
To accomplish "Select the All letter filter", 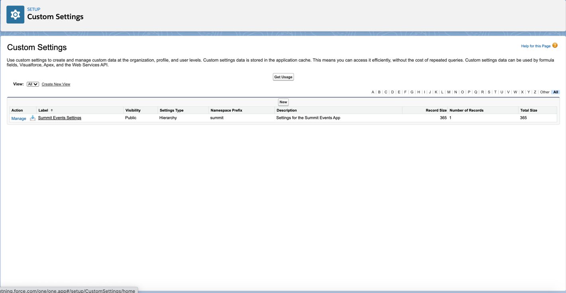I will (x=556, y=92).
